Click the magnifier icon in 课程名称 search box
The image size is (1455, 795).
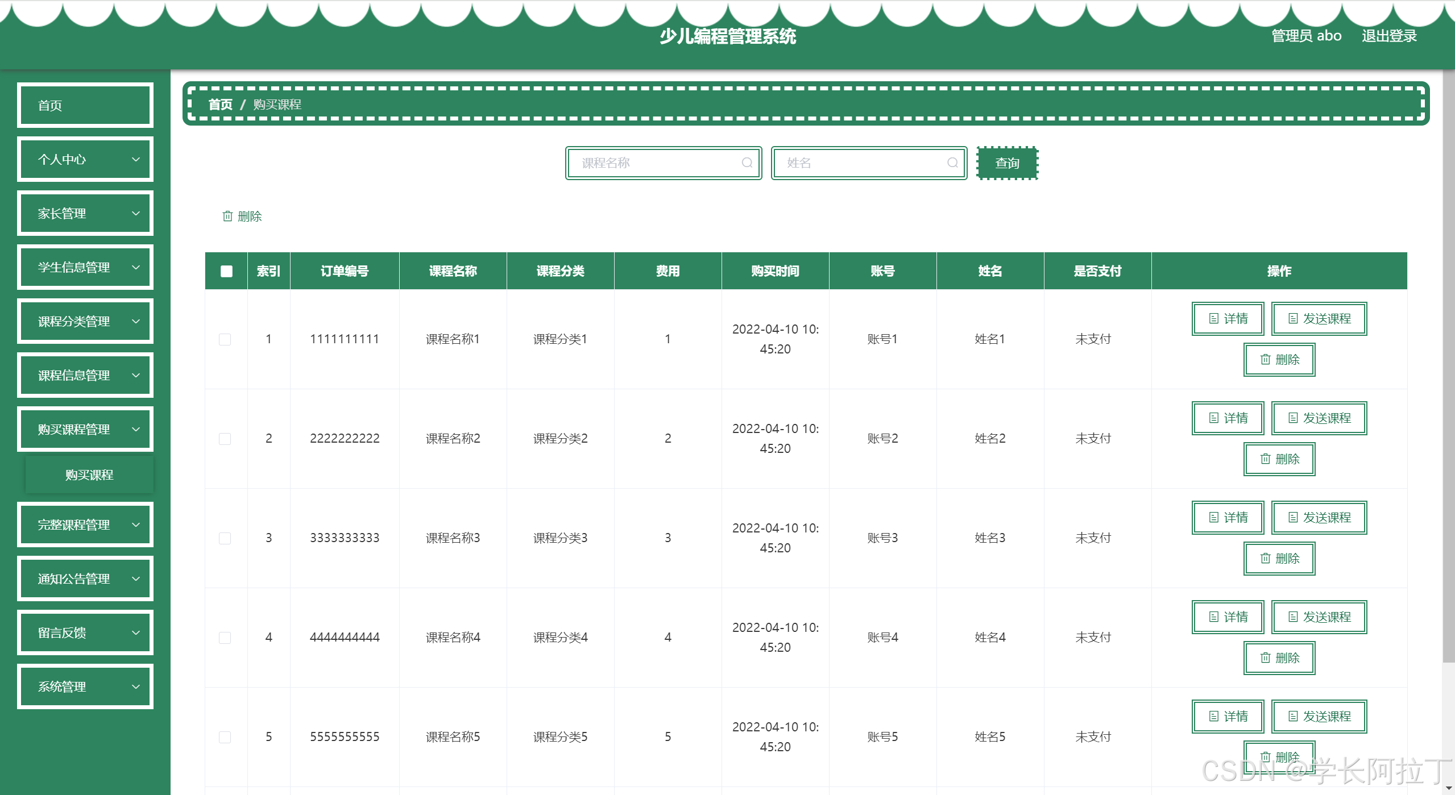click(747, 163)
